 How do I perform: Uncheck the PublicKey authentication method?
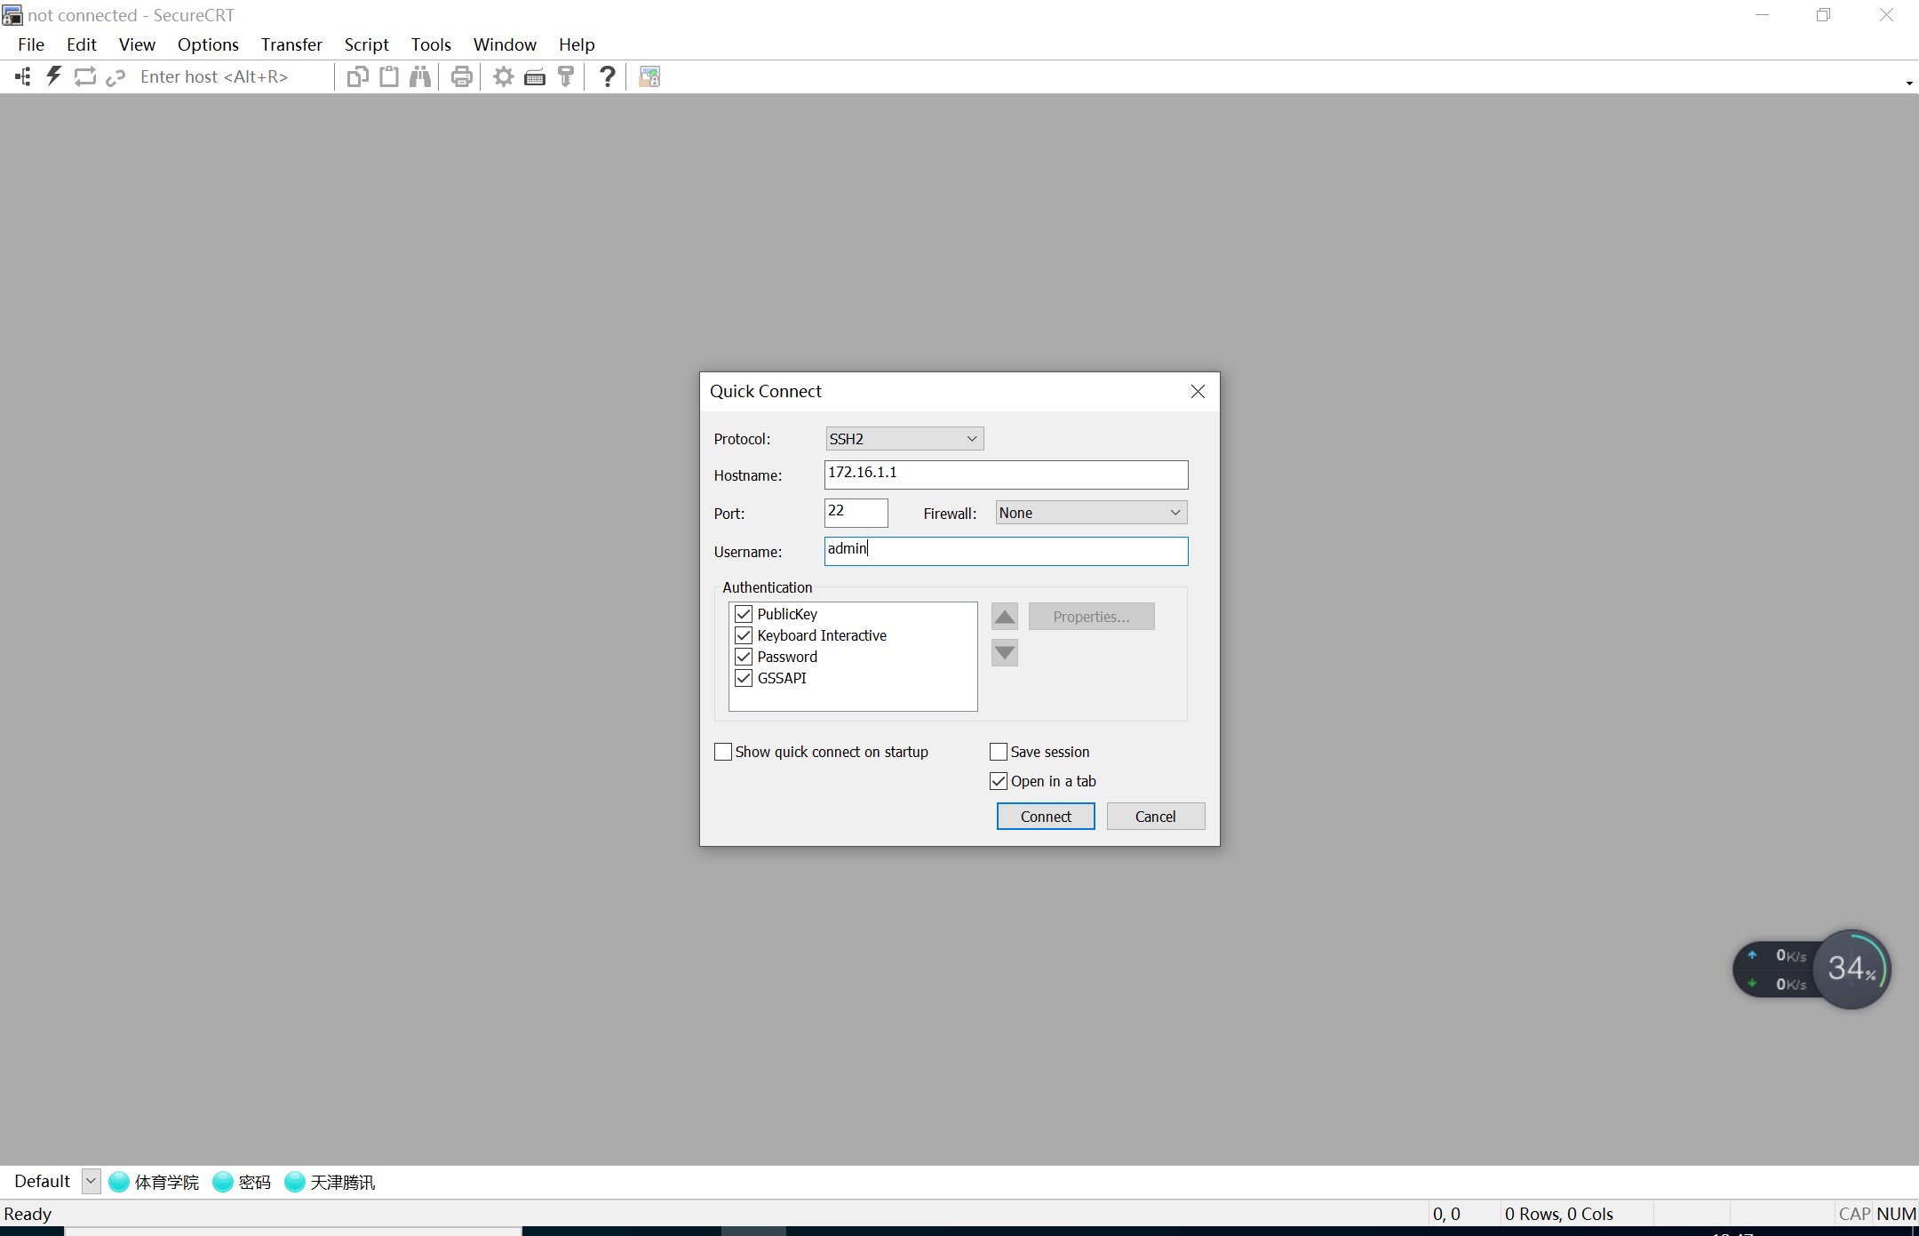[x=744, y=614]
